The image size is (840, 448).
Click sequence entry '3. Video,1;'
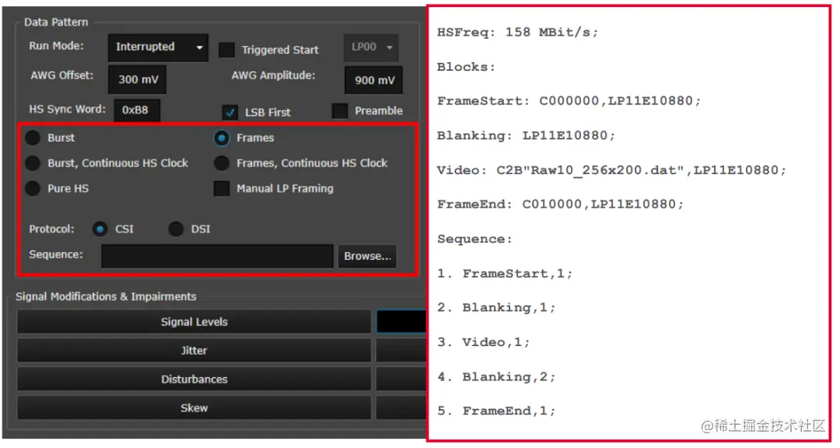(483, 342)
